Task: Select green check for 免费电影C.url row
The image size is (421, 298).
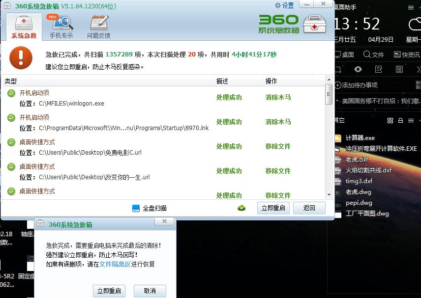Action: pos(11,142)
